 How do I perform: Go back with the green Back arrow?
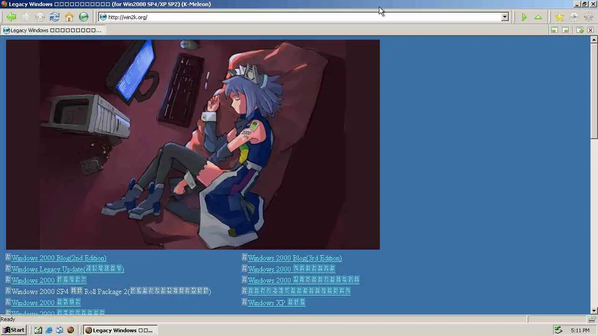(x=11, y=17)
